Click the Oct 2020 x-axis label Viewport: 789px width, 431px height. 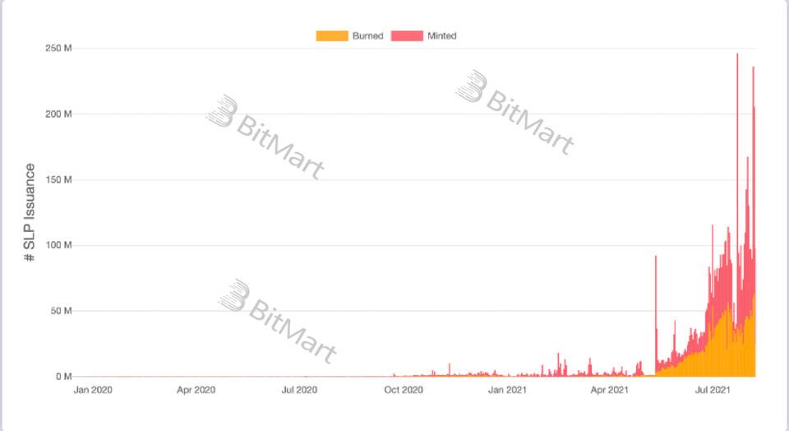pos(404,390)
